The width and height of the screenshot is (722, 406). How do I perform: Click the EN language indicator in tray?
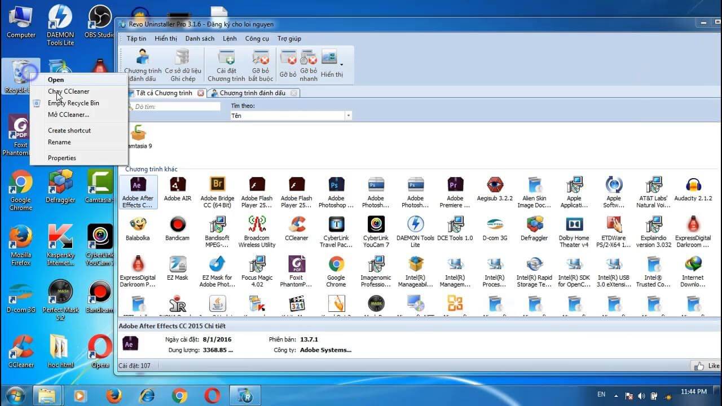602,394
